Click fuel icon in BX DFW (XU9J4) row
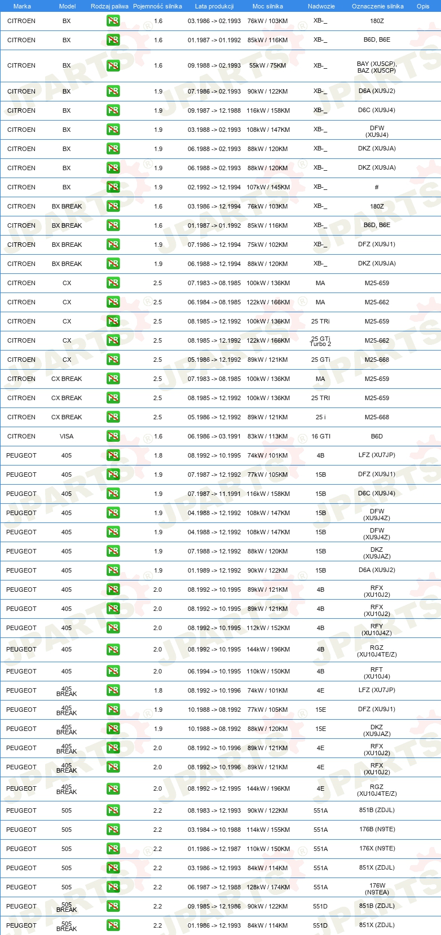Viewport: 441px width, 935px height. pyautogui.click(x=113, y=130)
